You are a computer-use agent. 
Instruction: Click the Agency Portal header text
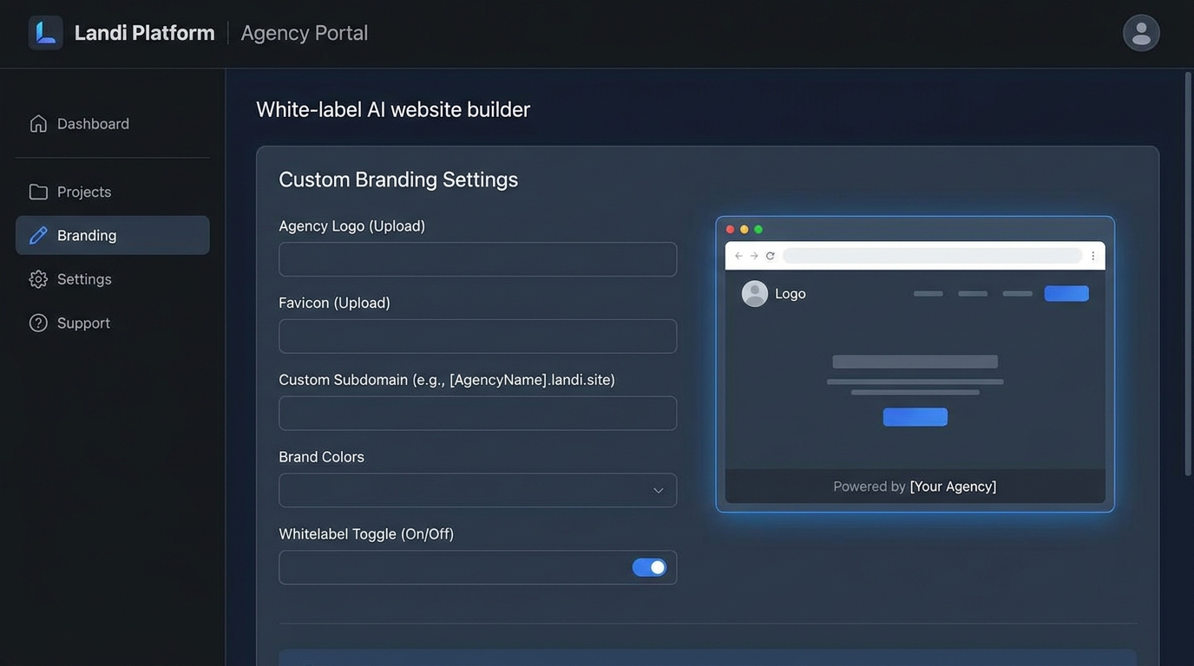(x=305, y=33)
